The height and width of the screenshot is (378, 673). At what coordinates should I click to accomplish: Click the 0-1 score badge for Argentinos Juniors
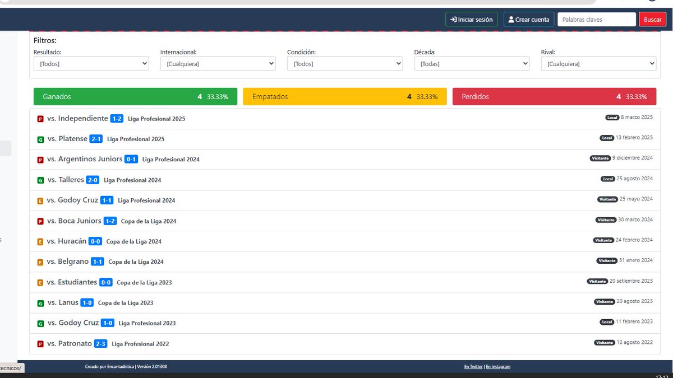131,159
